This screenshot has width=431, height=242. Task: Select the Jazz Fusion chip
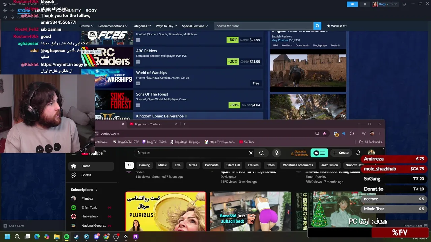click(x=329, y=165)
